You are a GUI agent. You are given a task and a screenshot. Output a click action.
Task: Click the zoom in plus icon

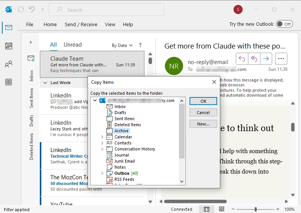278,209
